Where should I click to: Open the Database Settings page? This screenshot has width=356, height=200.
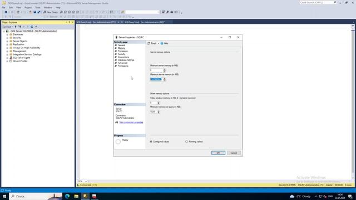pos(126,60)
